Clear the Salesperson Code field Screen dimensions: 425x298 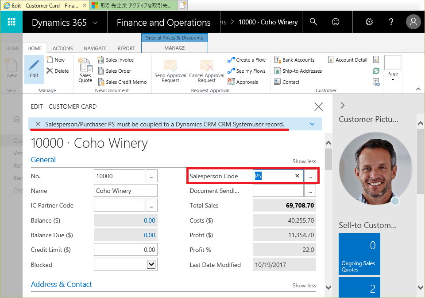point(297,176)
